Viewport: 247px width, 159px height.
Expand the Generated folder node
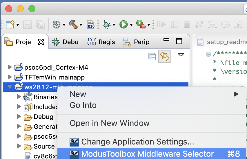tap(19, 126)
